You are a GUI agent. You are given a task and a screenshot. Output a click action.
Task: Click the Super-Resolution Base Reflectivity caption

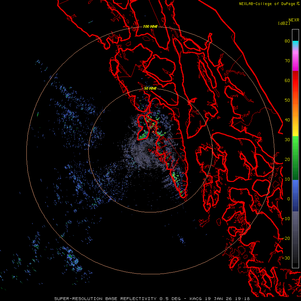point(105,299)
